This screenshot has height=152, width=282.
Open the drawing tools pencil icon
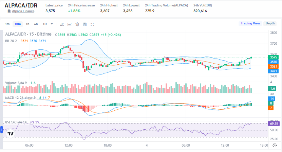coord(62,24)
